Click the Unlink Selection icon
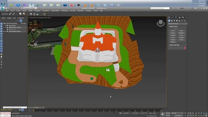This screenshot has width=208, height=117. [x=14, y=14]
